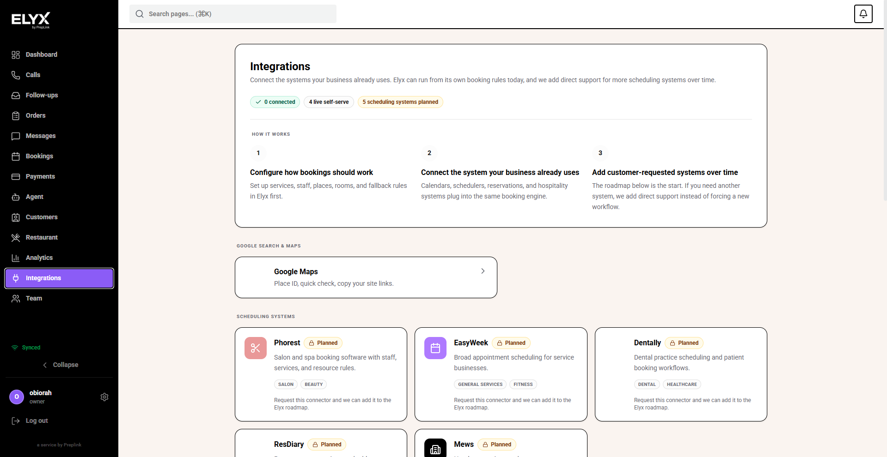Click the 4 live self-serve pill

click(x=329, y=102)
